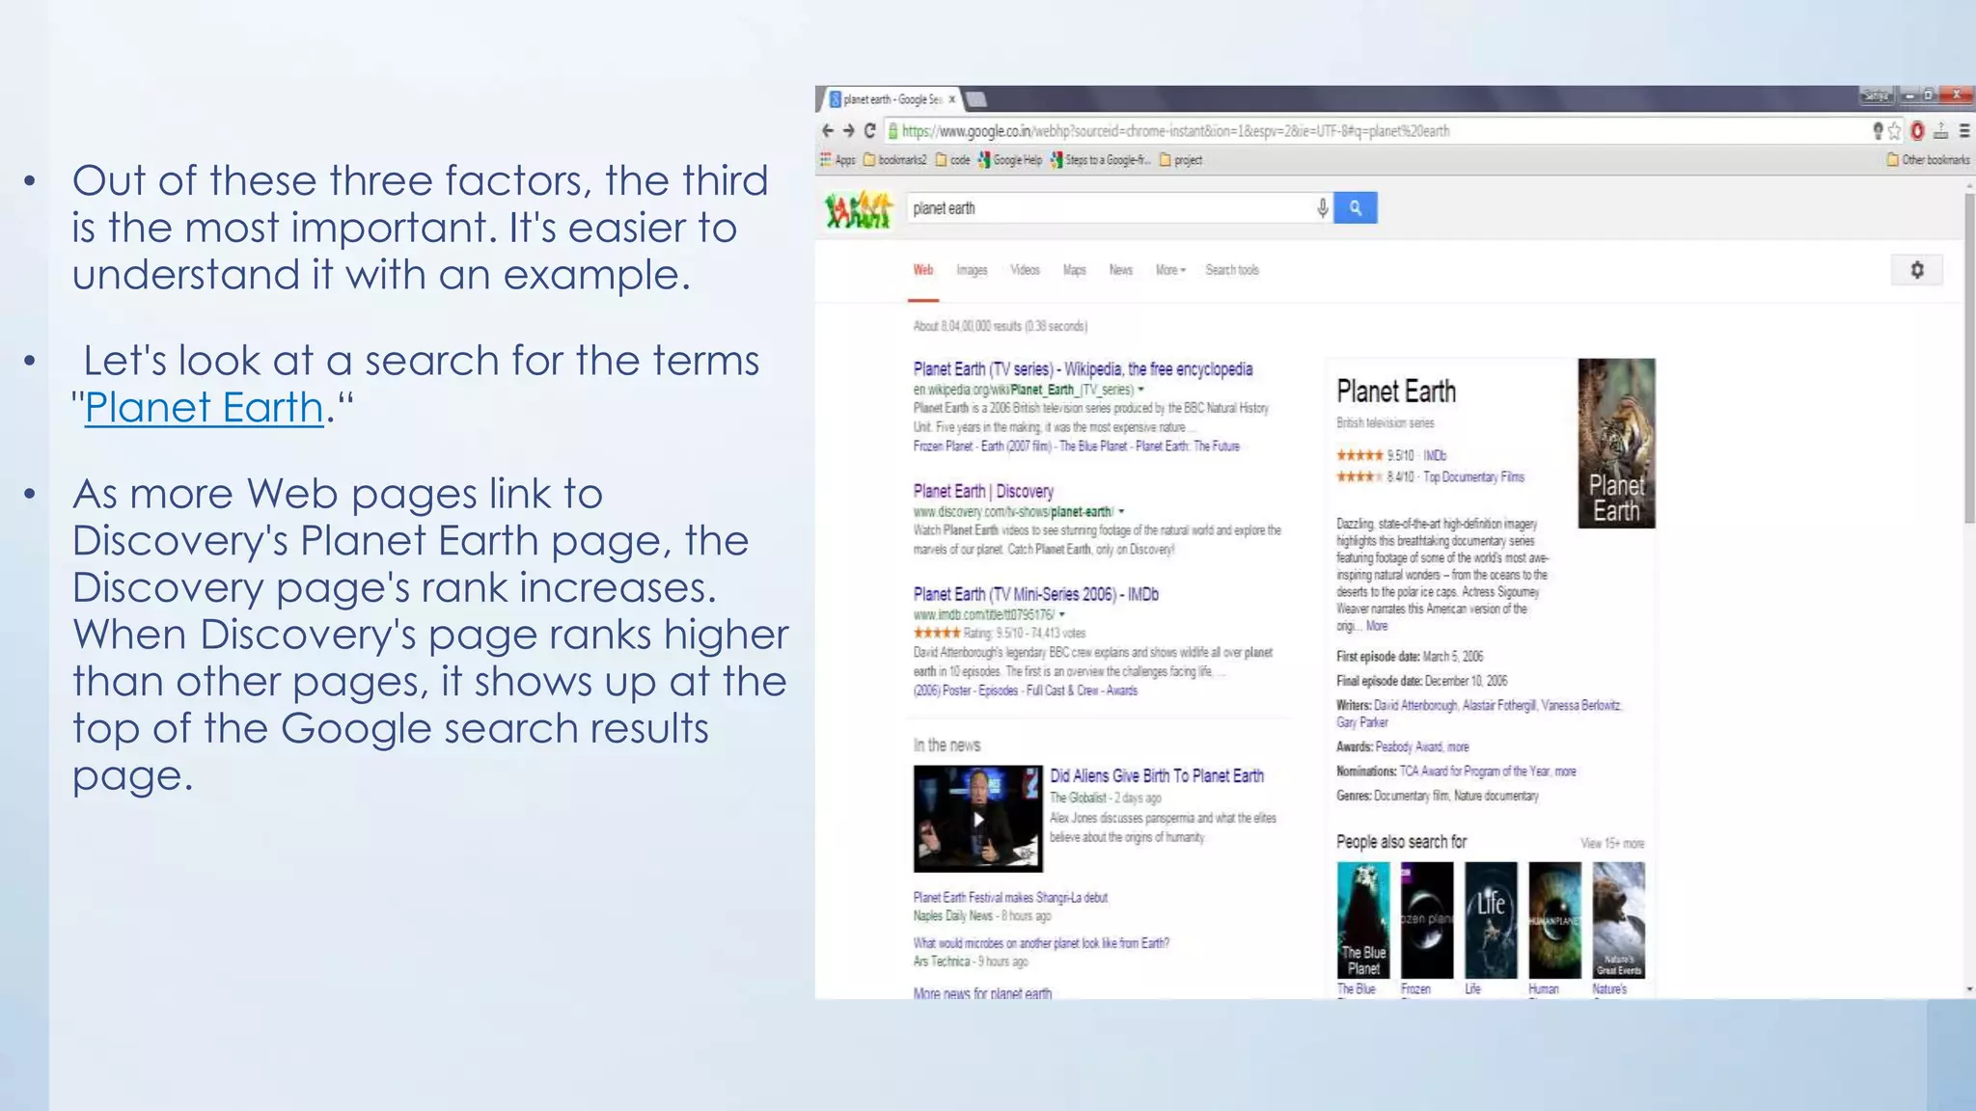The image size is (1976, 1111).
Task: Click the download extension icon in toolbar
Action: (1940, 131)
